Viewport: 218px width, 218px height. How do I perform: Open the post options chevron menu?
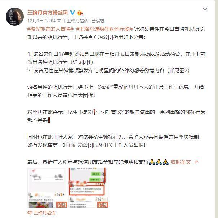[x=205, y=9]
